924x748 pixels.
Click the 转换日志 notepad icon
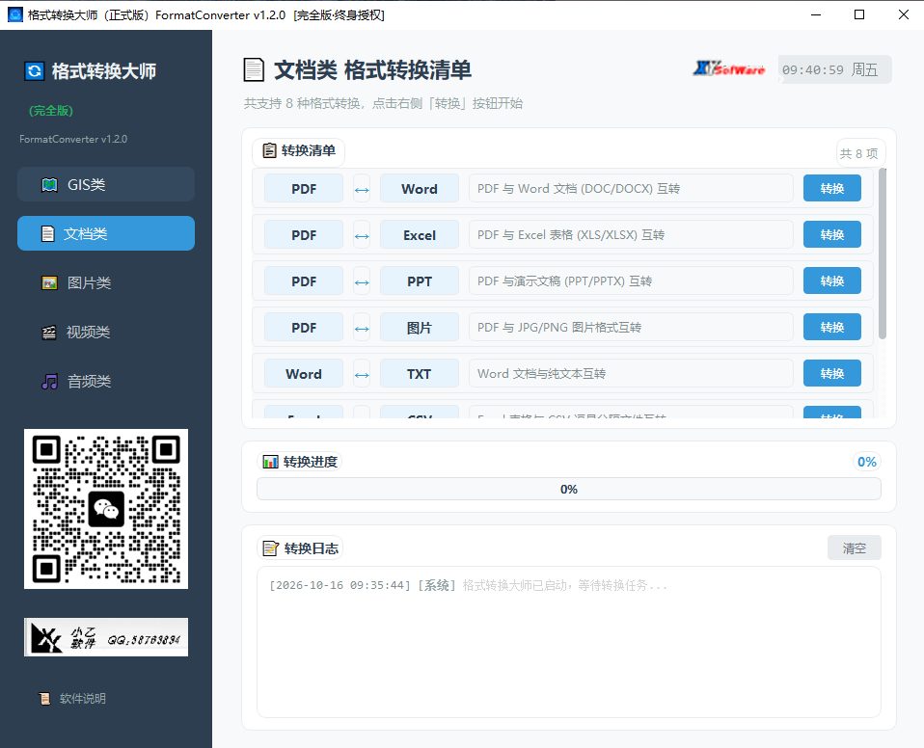pos(270,548)
